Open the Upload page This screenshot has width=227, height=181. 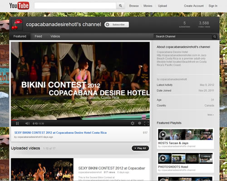click(x=163, y=6)
